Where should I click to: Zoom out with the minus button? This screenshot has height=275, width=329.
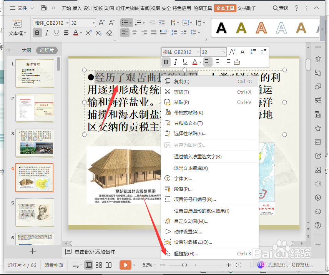pos(163,265)
